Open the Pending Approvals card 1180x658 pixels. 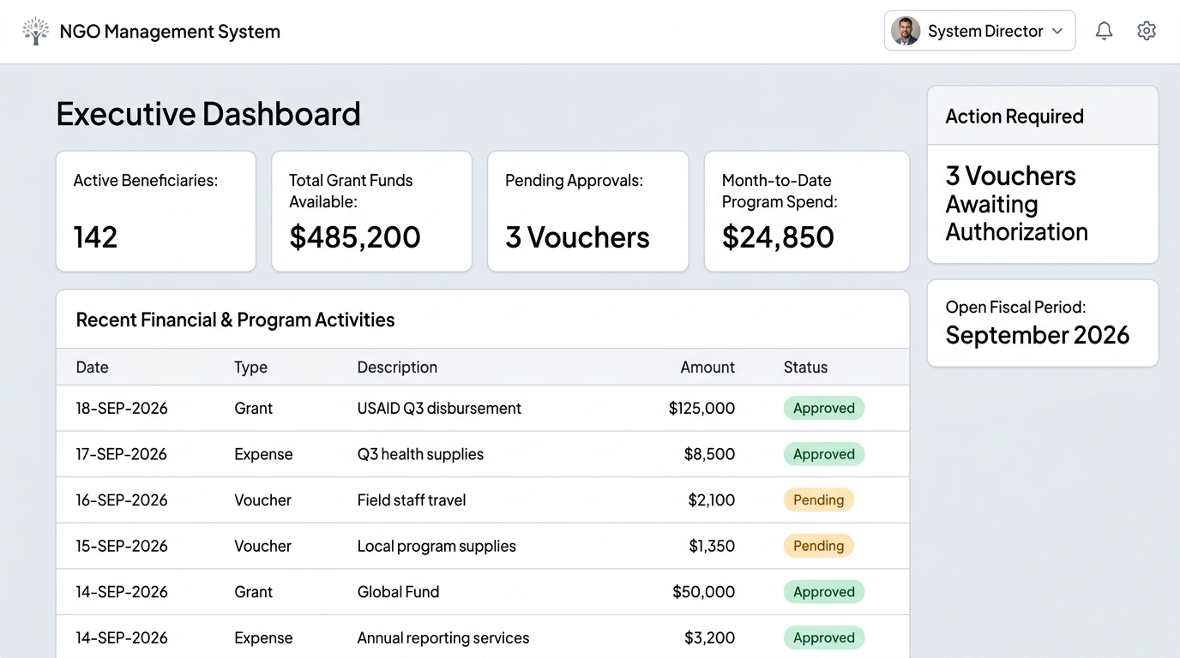587,212
